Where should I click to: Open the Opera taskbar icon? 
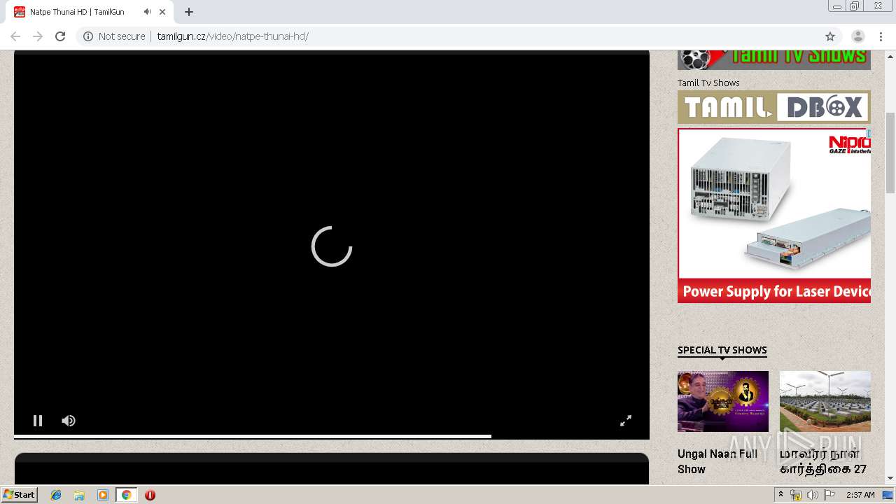pos(150,495)
